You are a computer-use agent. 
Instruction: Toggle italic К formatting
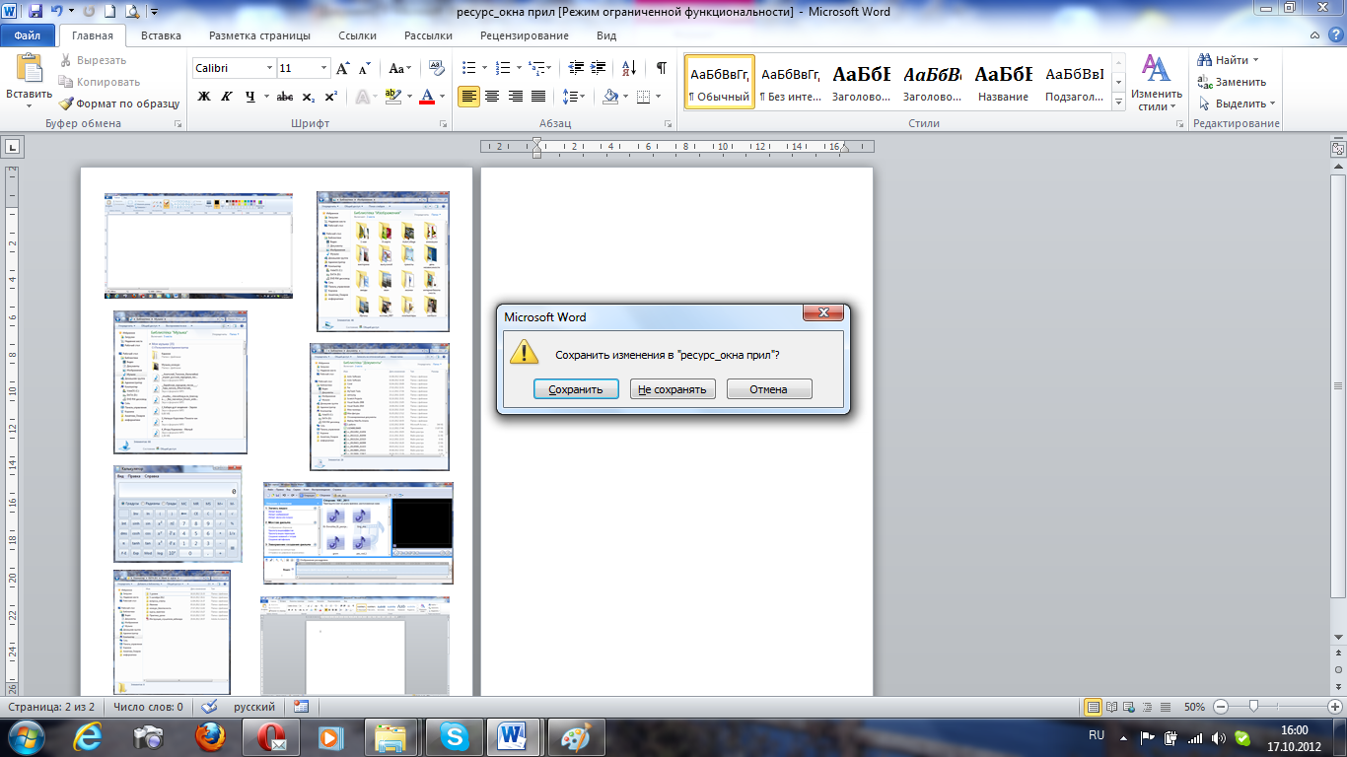point(227,97)
